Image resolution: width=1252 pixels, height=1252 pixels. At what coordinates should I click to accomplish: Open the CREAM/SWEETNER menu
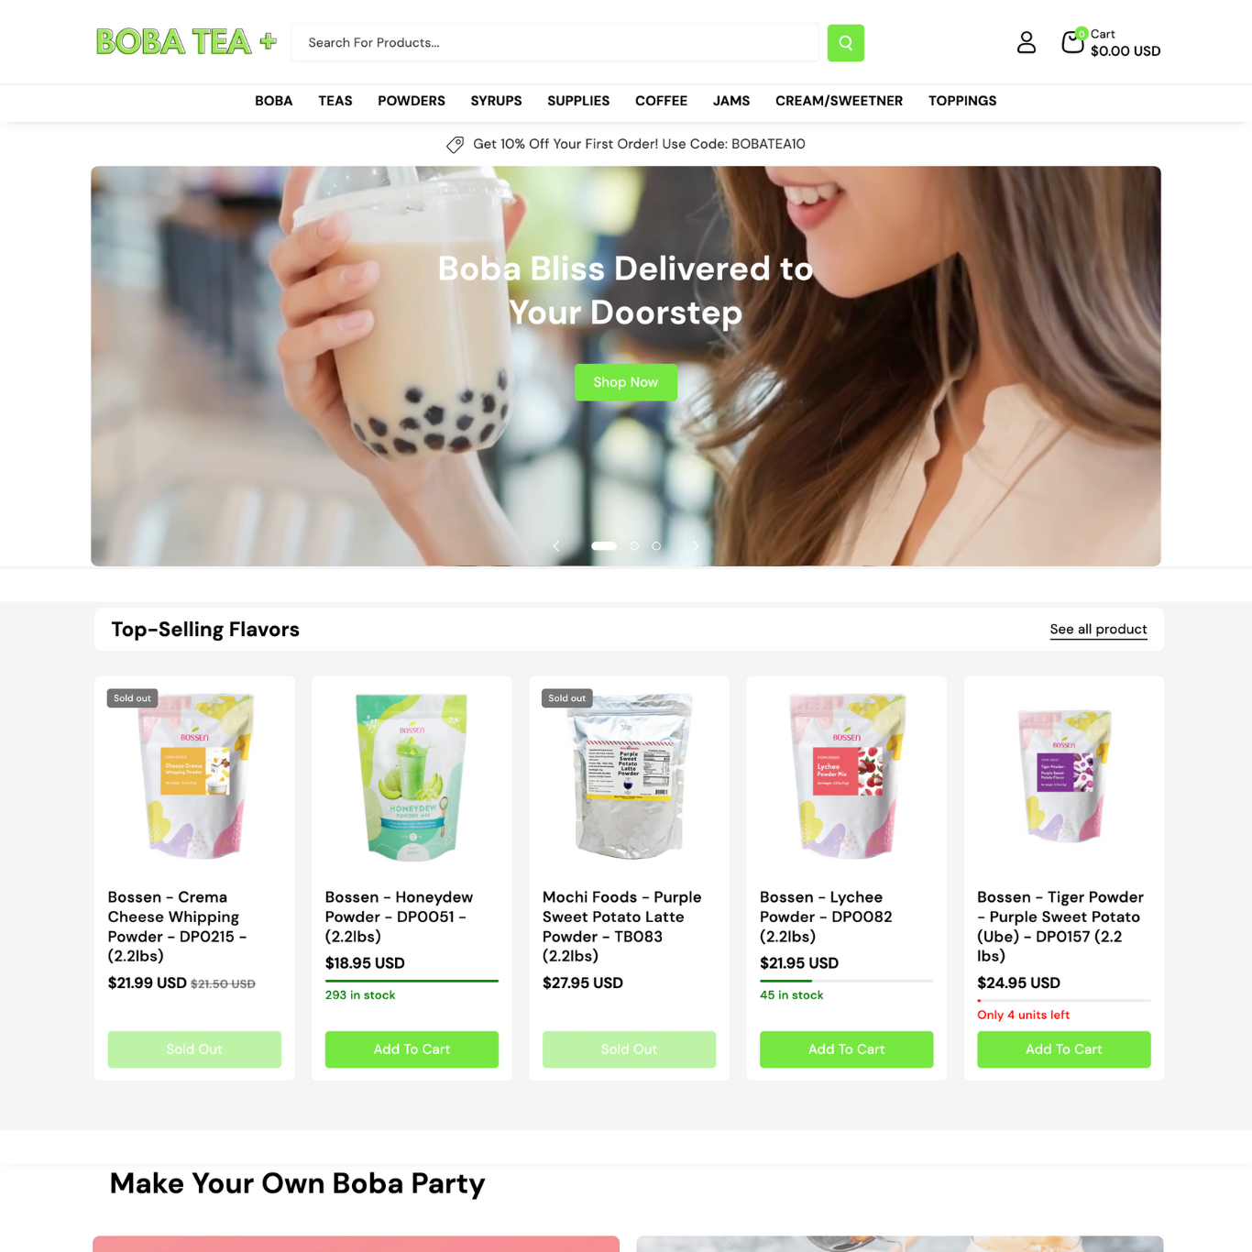click(x=839, y=101)
